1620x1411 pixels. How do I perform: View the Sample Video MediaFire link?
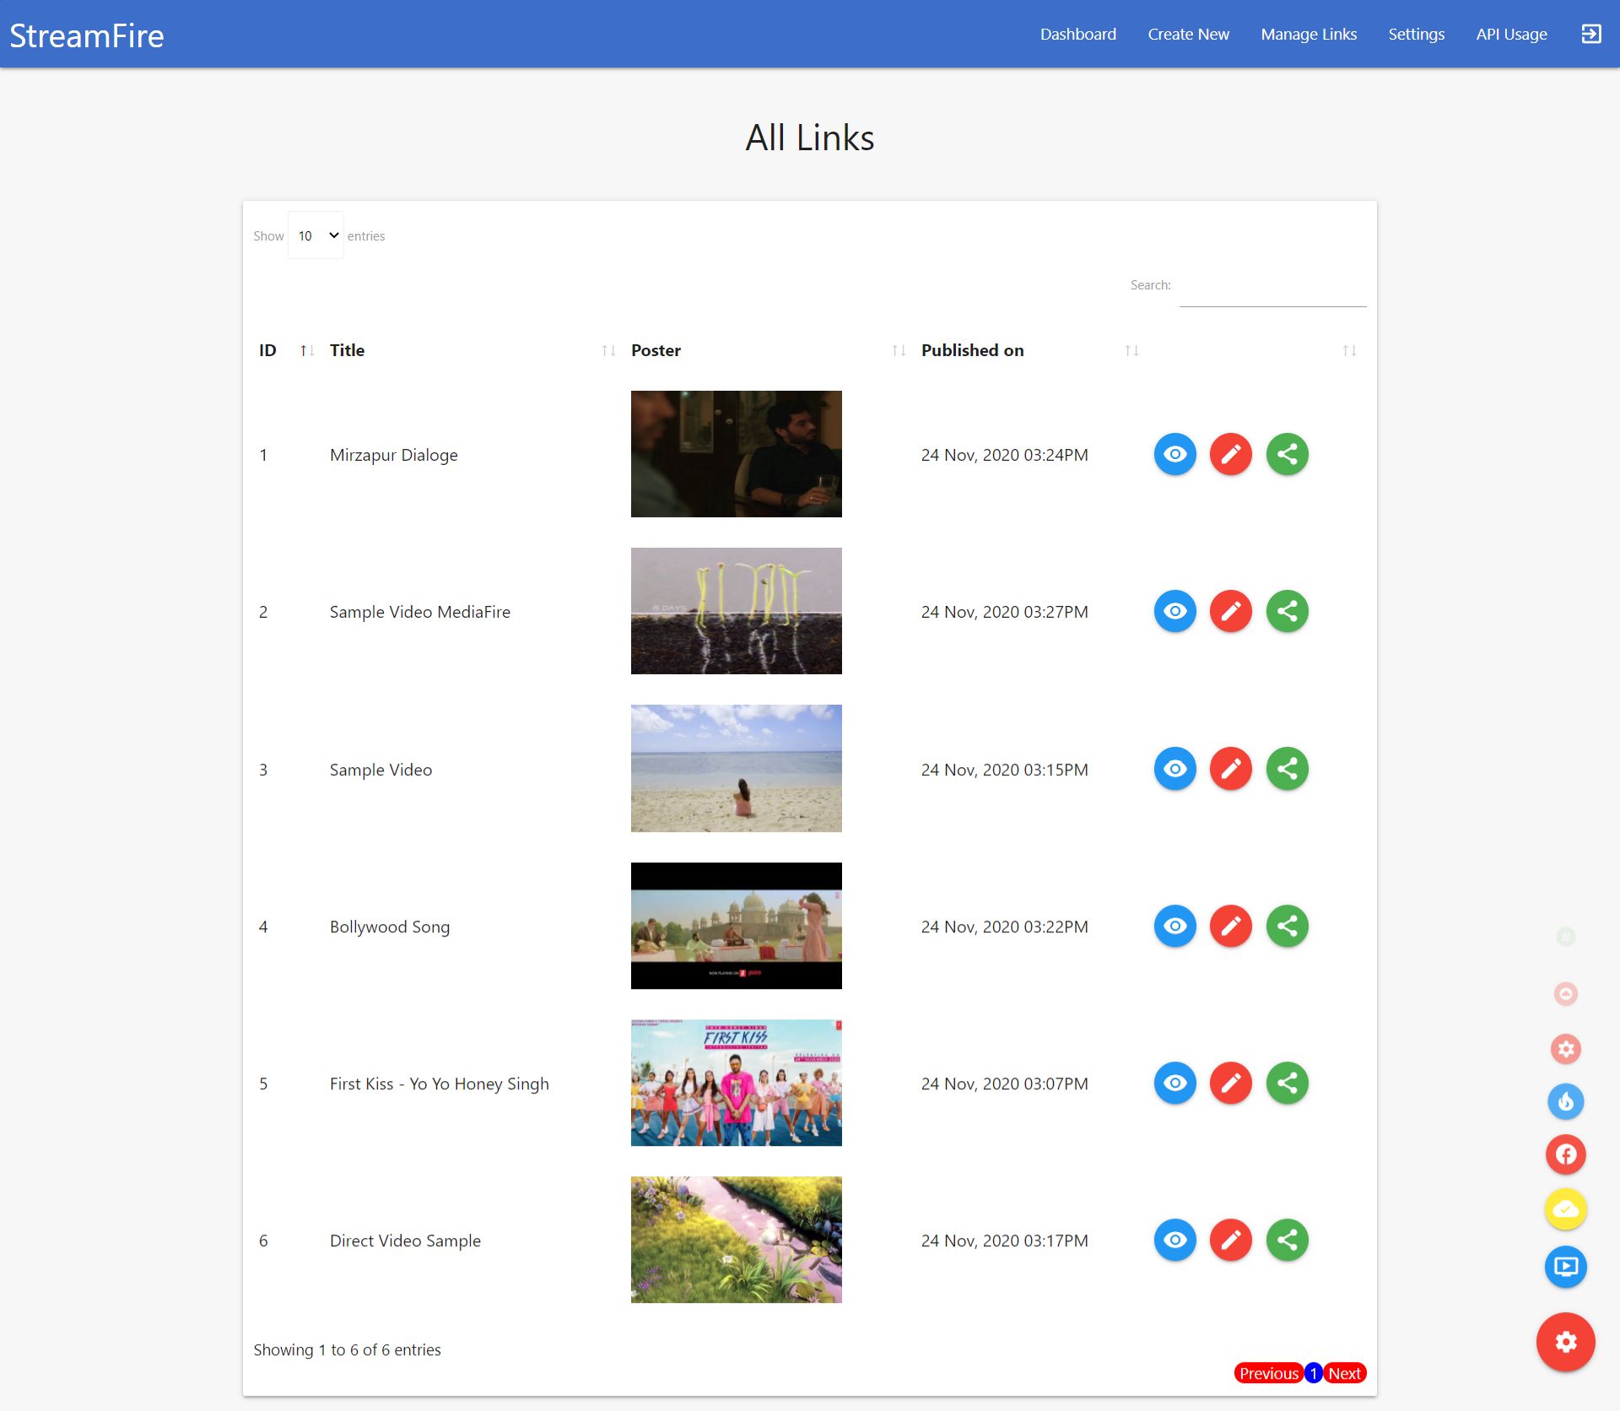[x=1174, y=611]
